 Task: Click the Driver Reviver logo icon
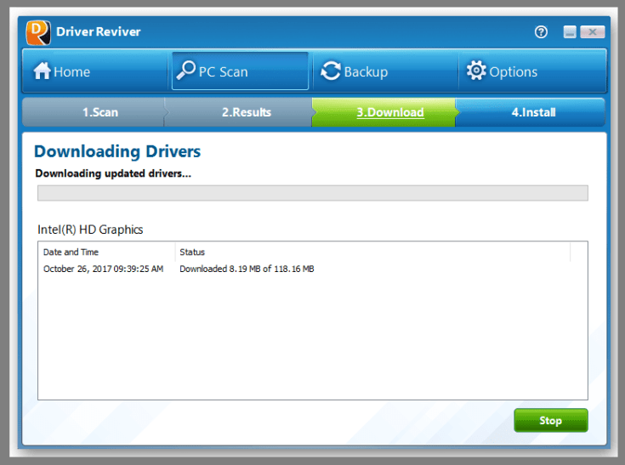coord(38,32)
